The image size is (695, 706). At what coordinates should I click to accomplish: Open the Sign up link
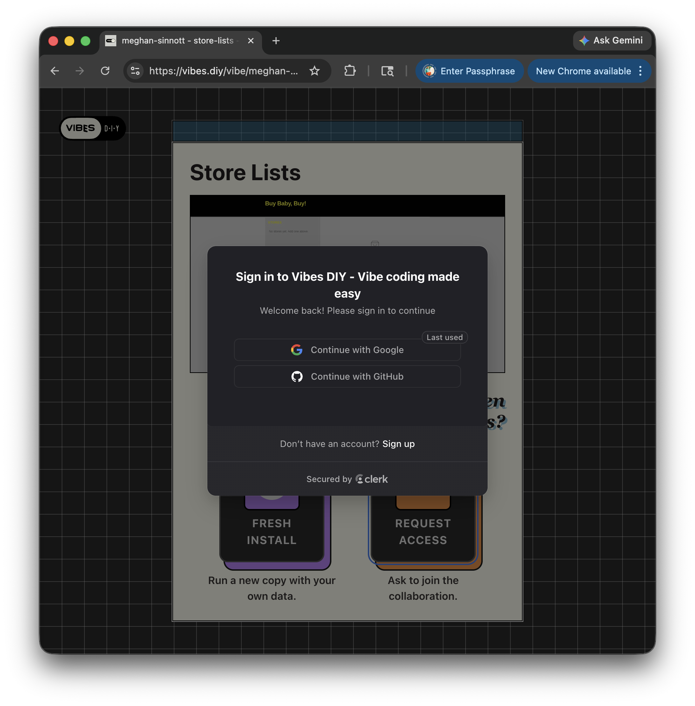pos(398,444)
